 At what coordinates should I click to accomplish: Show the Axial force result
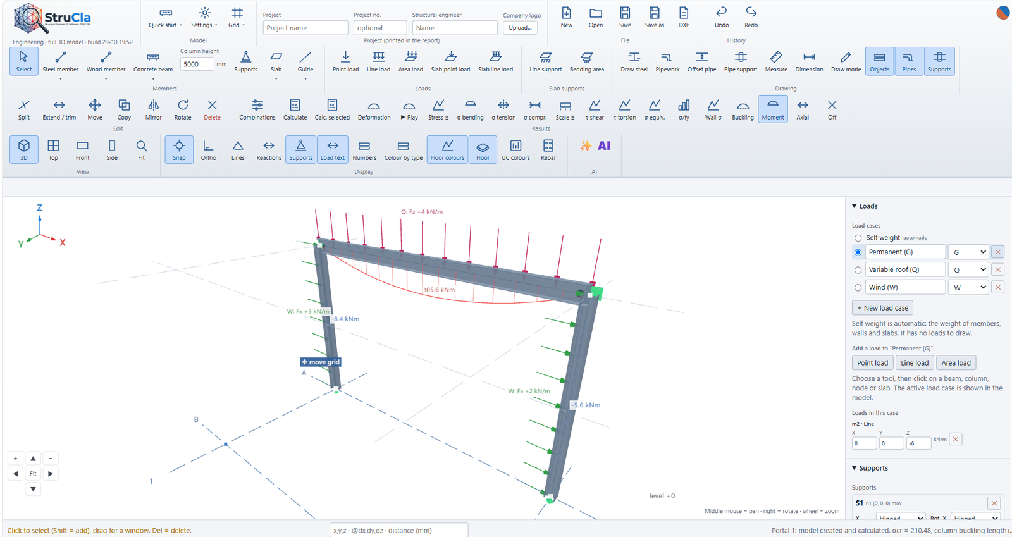pos(803,109)
